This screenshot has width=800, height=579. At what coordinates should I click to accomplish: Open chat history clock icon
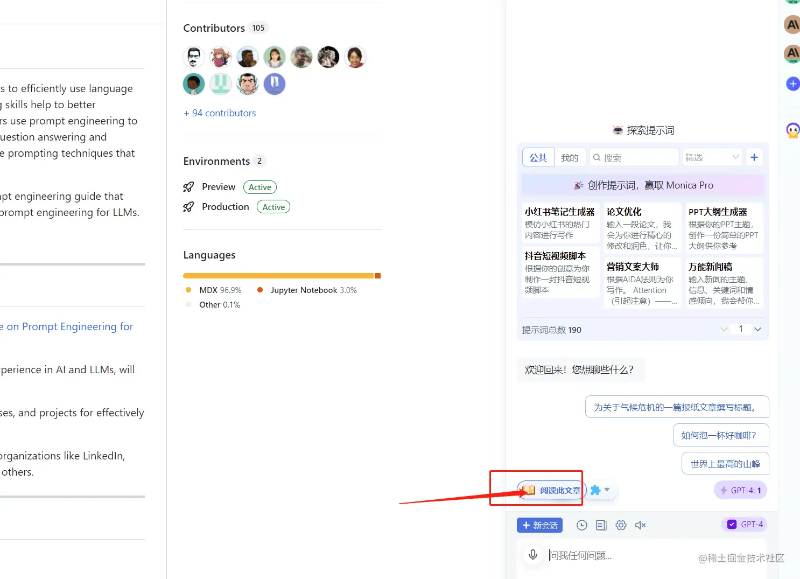(x=582, y=525)
